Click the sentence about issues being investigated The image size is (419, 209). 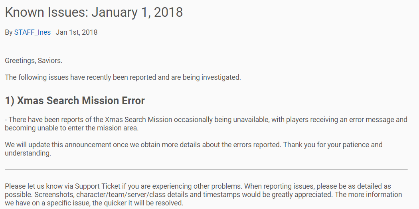click(x=123, y=77)
